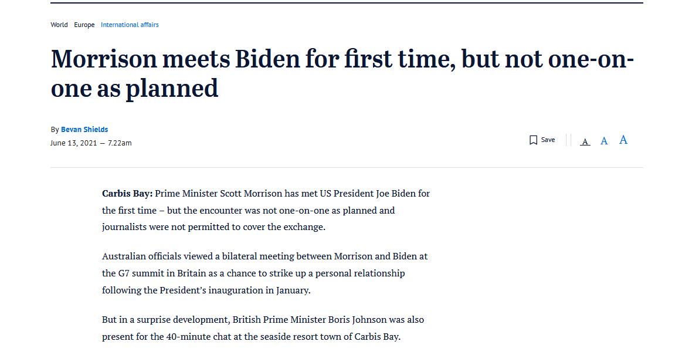Click the paragraph starting 'But in a surprise'
699x348 pixels.
263,328
